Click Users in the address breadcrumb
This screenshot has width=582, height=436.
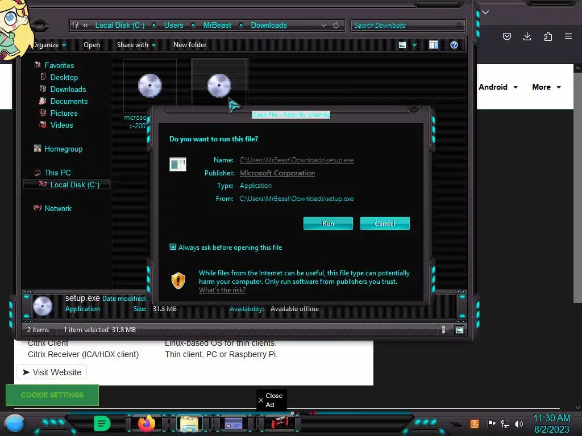coord(174,25)
